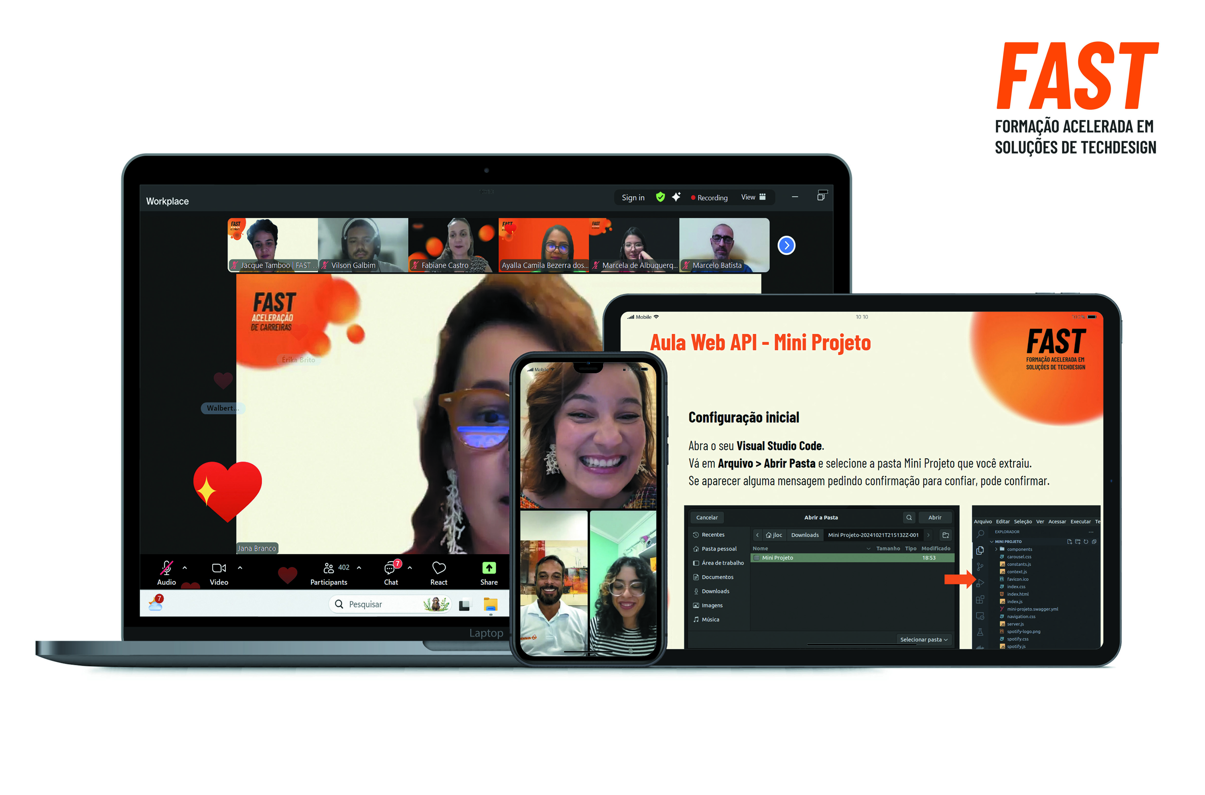Toggle the Video camera icon
Image resolution: width=1205 pixels, height=795 pixels.
point(219,568)
